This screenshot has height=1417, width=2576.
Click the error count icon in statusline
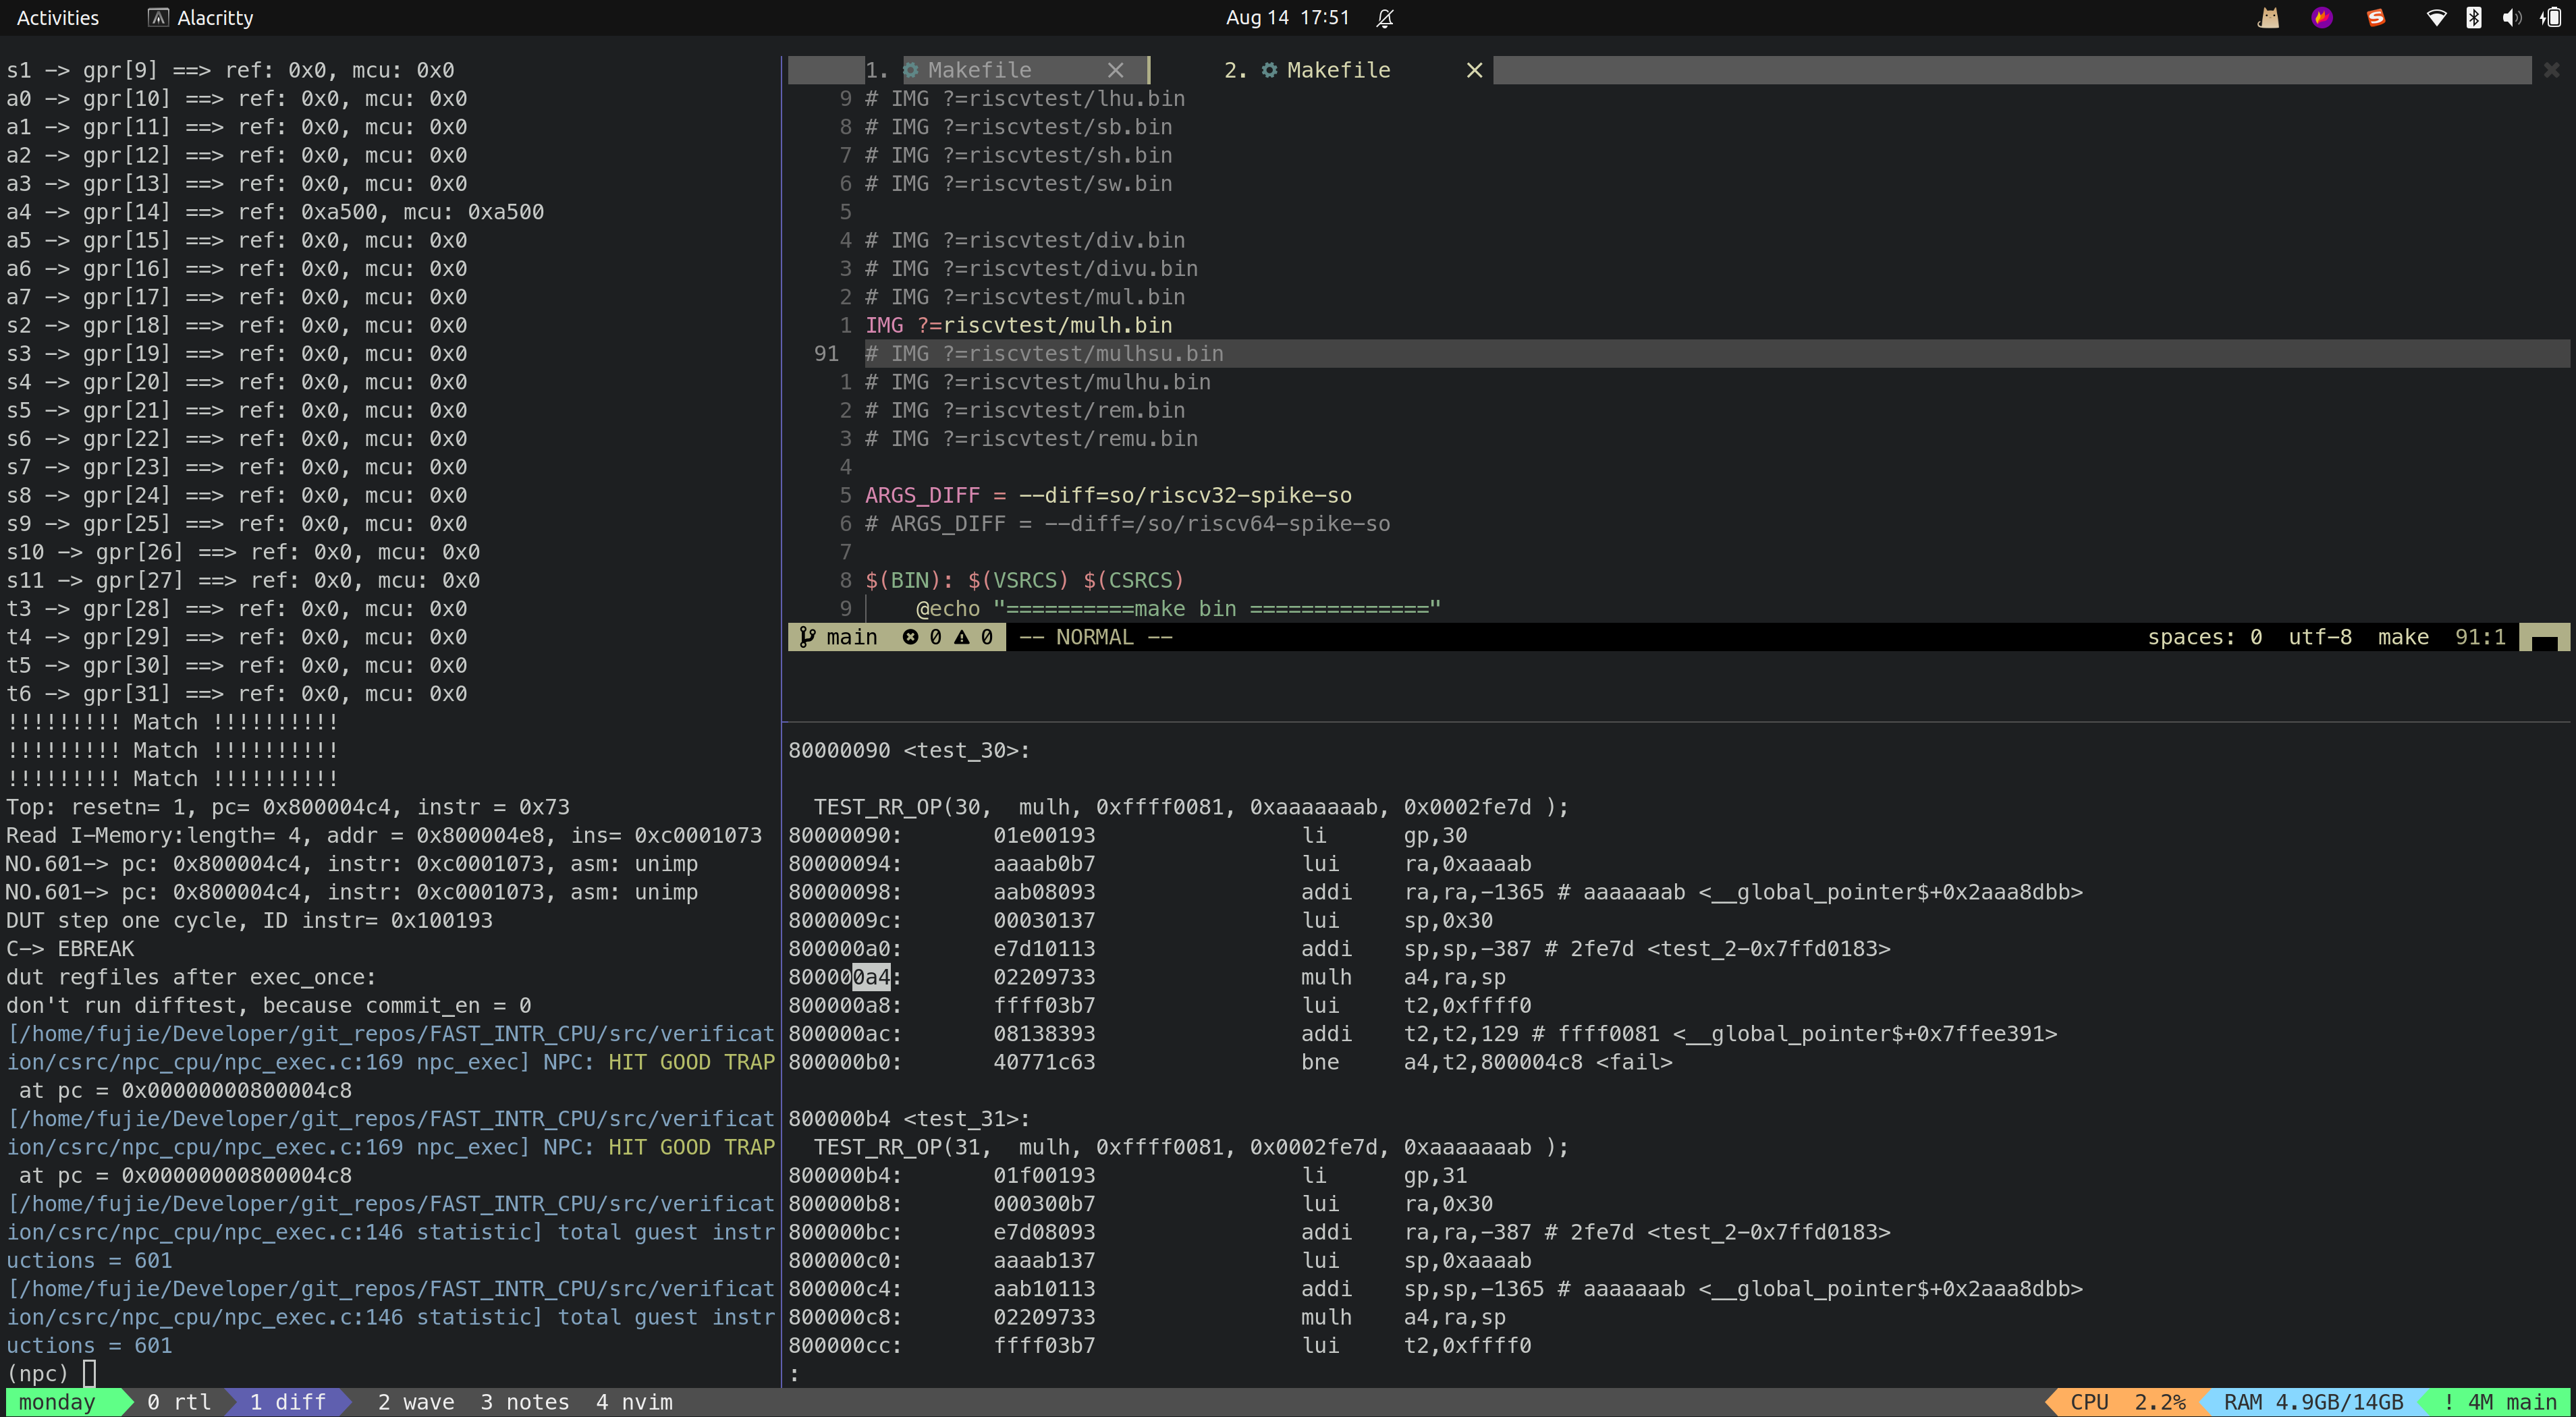910,637
